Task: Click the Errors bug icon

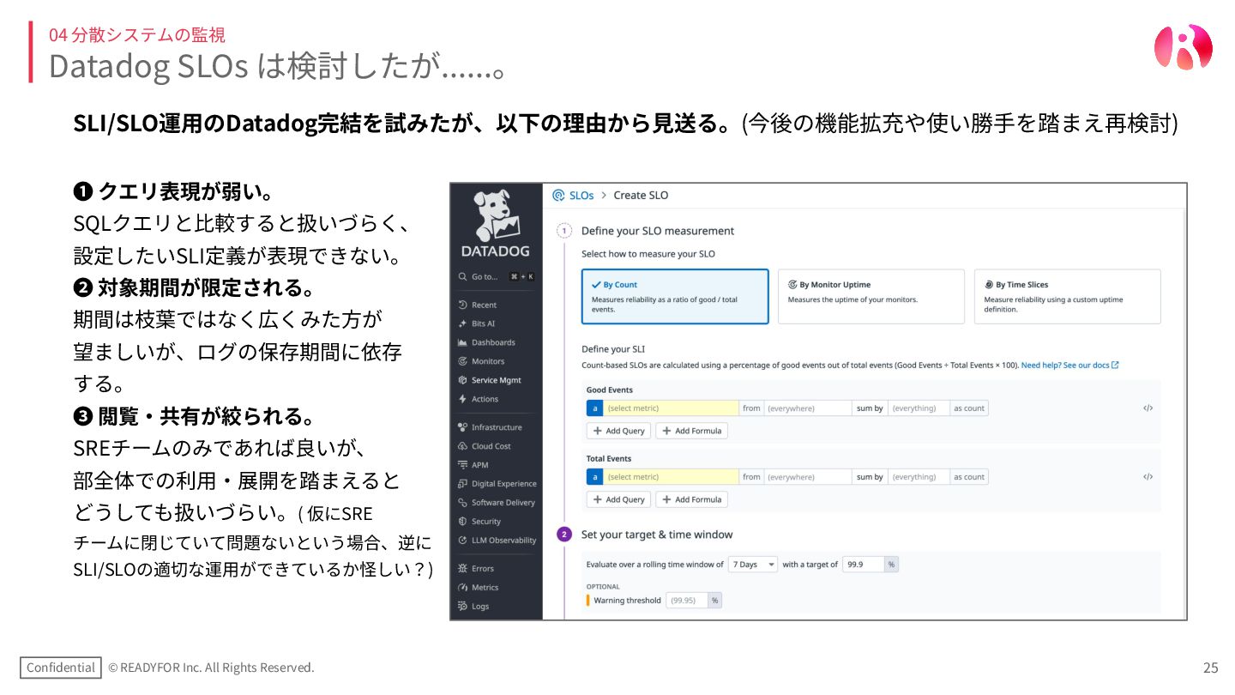Action: coord(463,568)
